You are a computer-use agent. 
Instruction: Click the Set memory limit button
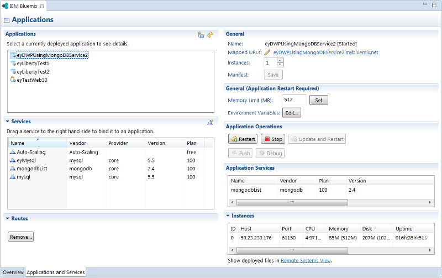[x=319, y=100]
